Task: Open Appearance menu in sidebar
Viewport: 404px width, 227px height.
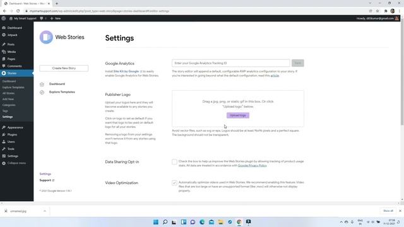Action: (15, 127)
